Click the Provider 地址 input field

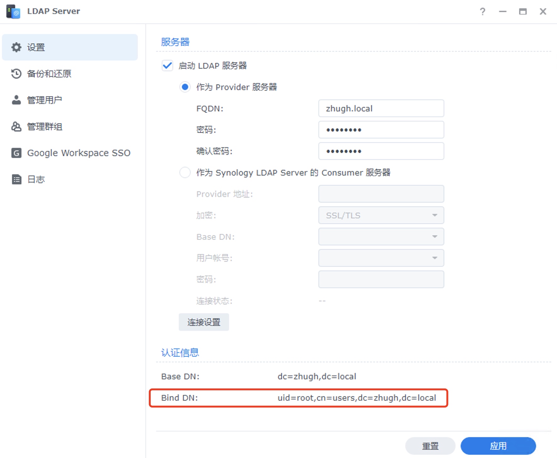[381, 194]
